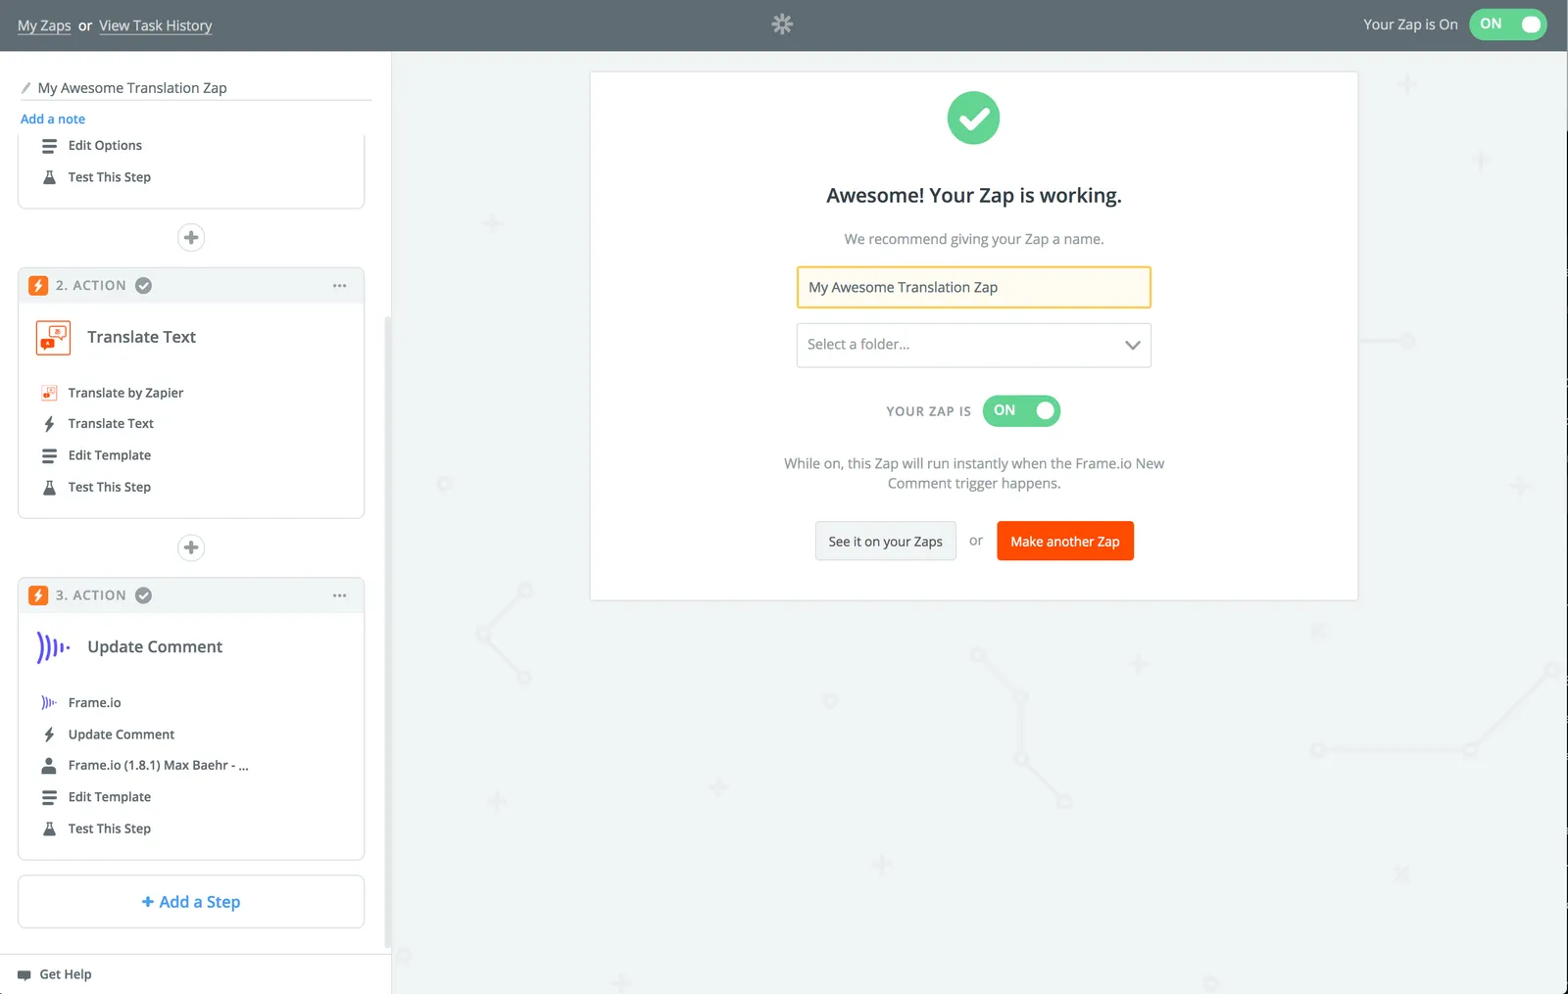Click the Translate Text app icon
1568x994 pixels.
point(53,338)
